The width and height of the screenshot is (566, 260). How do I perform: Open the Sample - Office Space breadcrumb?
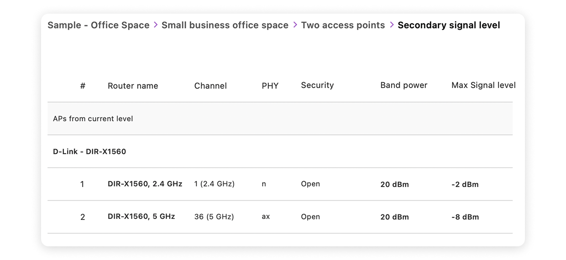(99, 25)
